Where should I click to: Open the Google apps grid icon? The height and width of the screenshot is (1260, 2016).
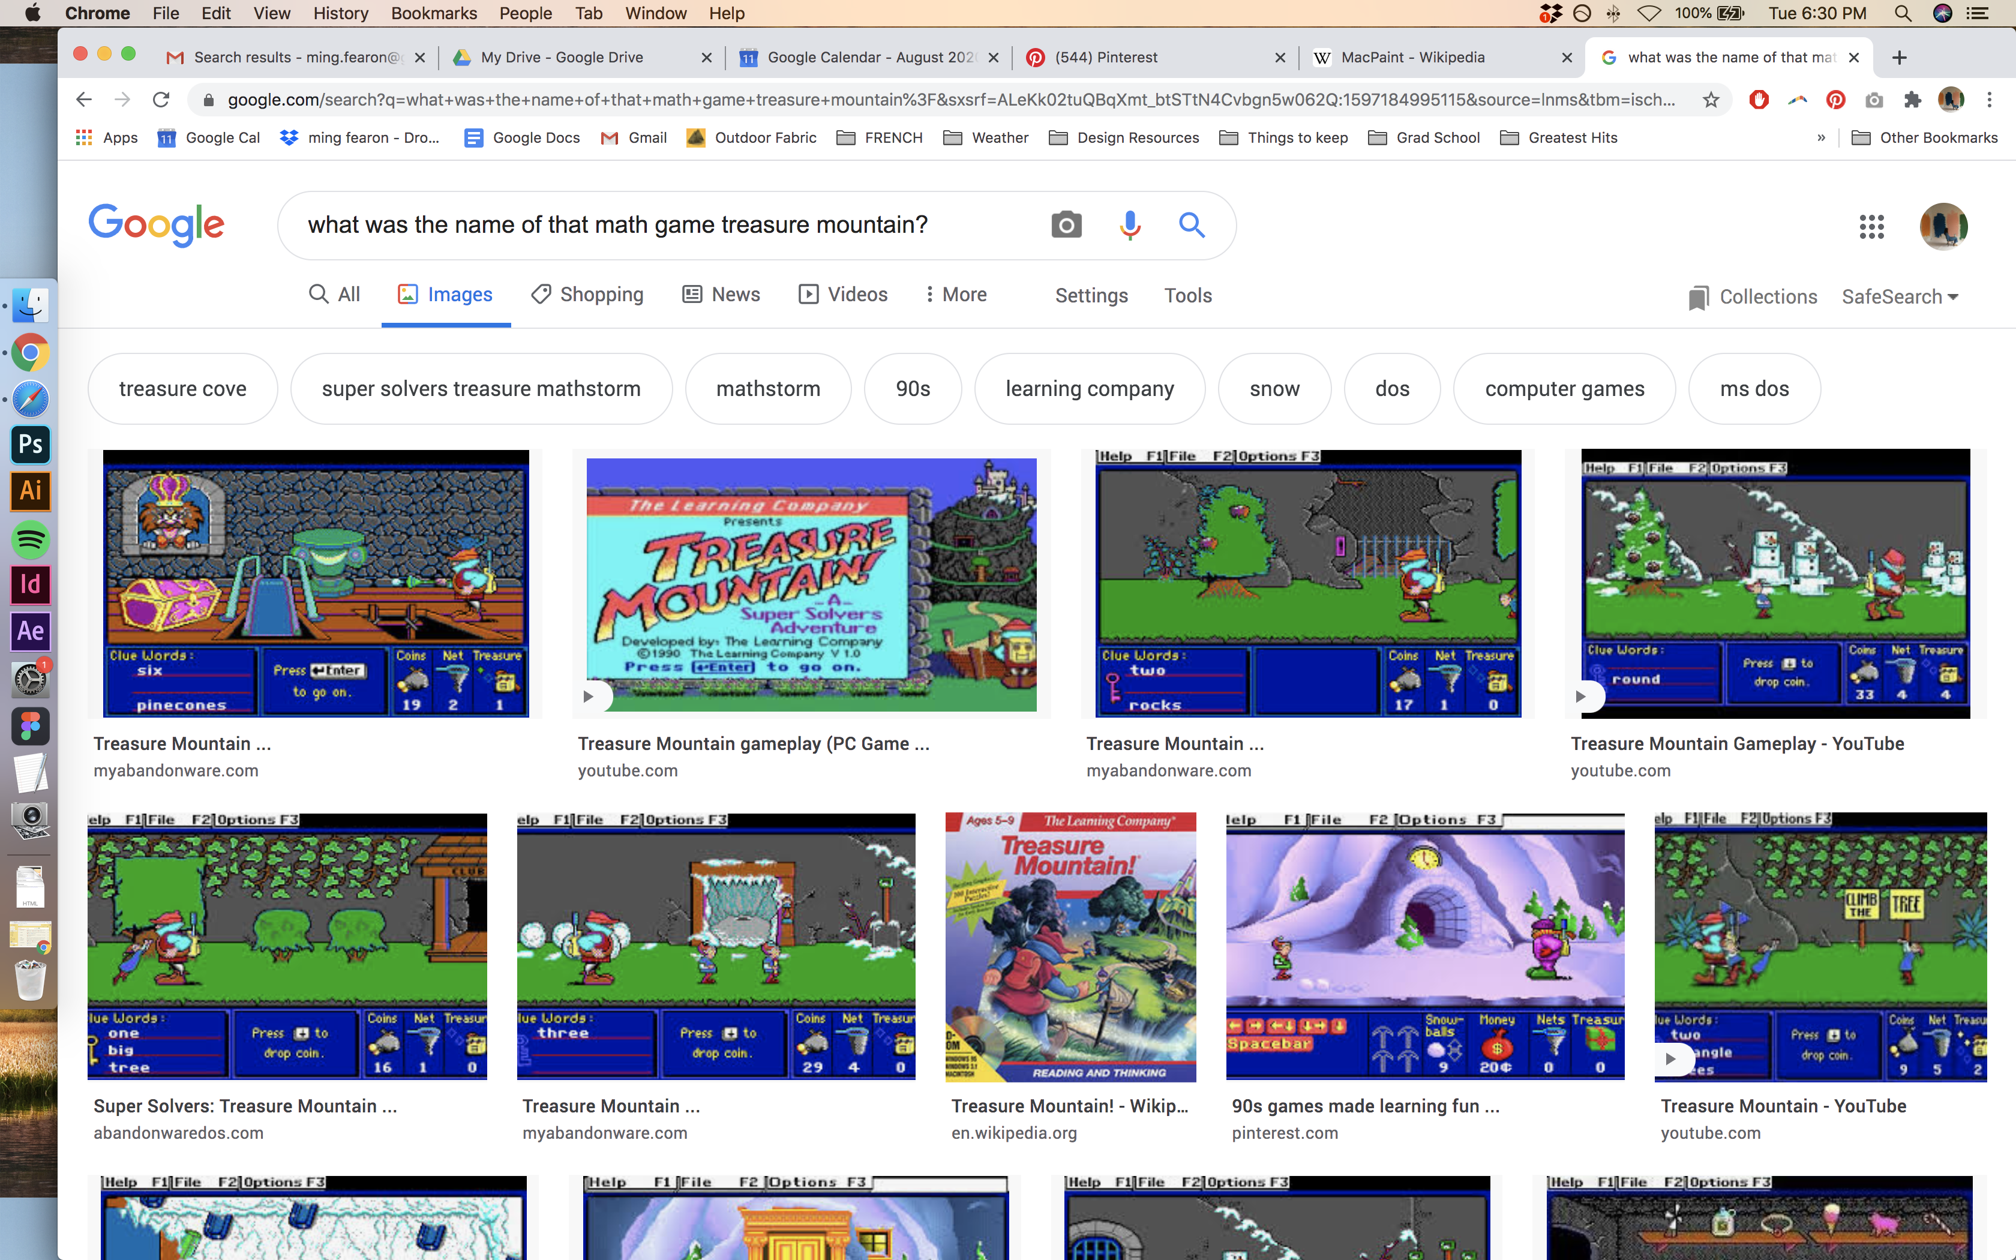[x=1871, y=226]
